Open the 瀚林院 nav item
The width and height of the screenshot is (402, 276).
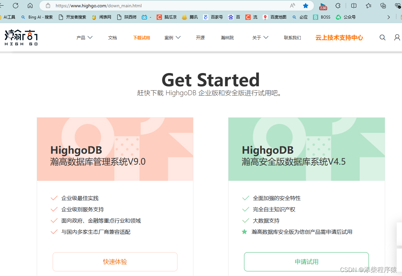(x=227, y=38)
